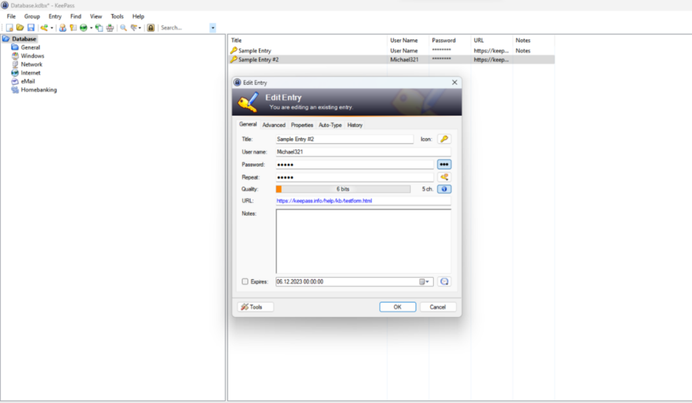This screenshot has width=692, height=403.
Task: Select the General group
Action: click(x=30, y=47)
